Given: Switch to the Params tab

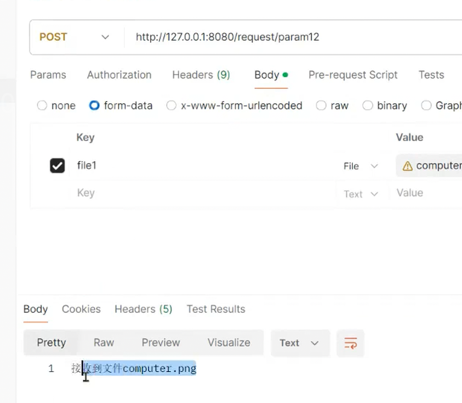Looking at the screenshot, I should (48, 75).
